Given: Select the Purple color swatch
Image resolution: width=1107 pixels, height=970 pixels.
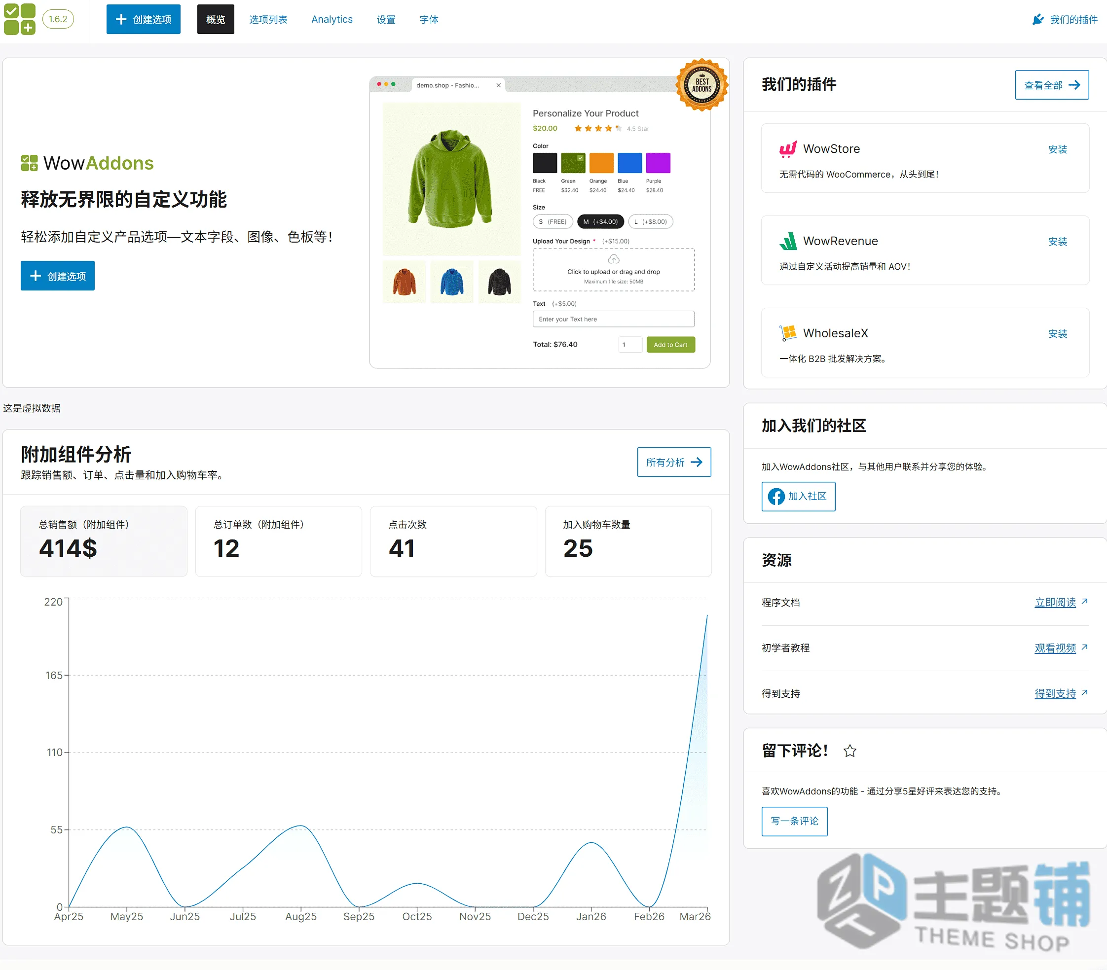Looking at the screenshot, I should (658, 163).
